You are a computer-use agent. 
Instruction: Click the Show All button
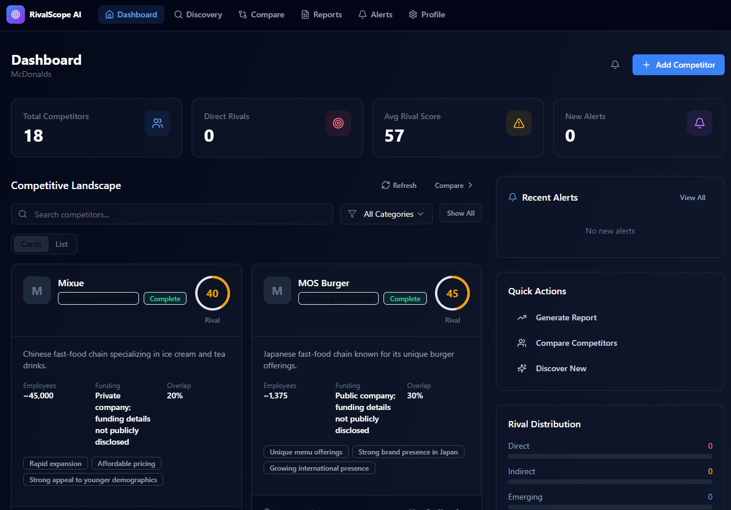click(x=460, y=213)
